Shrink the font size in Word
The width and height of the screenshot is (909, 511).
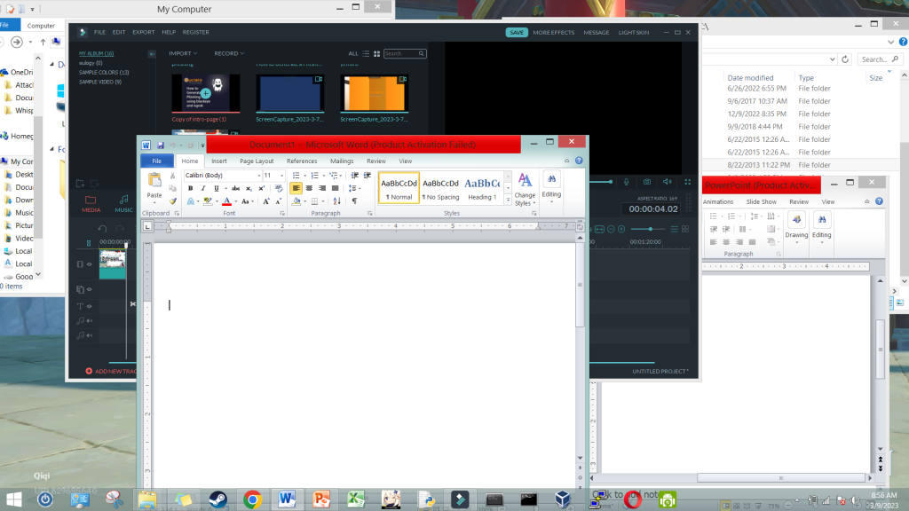[278, 201]
